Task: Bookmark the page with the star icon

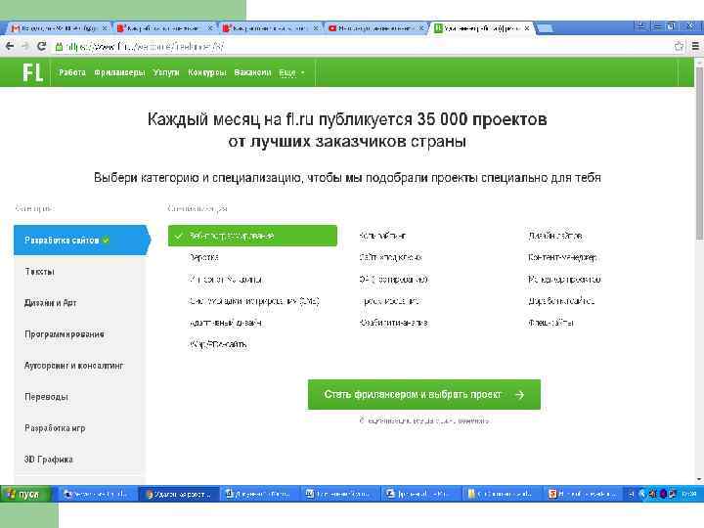Action: [x=679, y=46]
